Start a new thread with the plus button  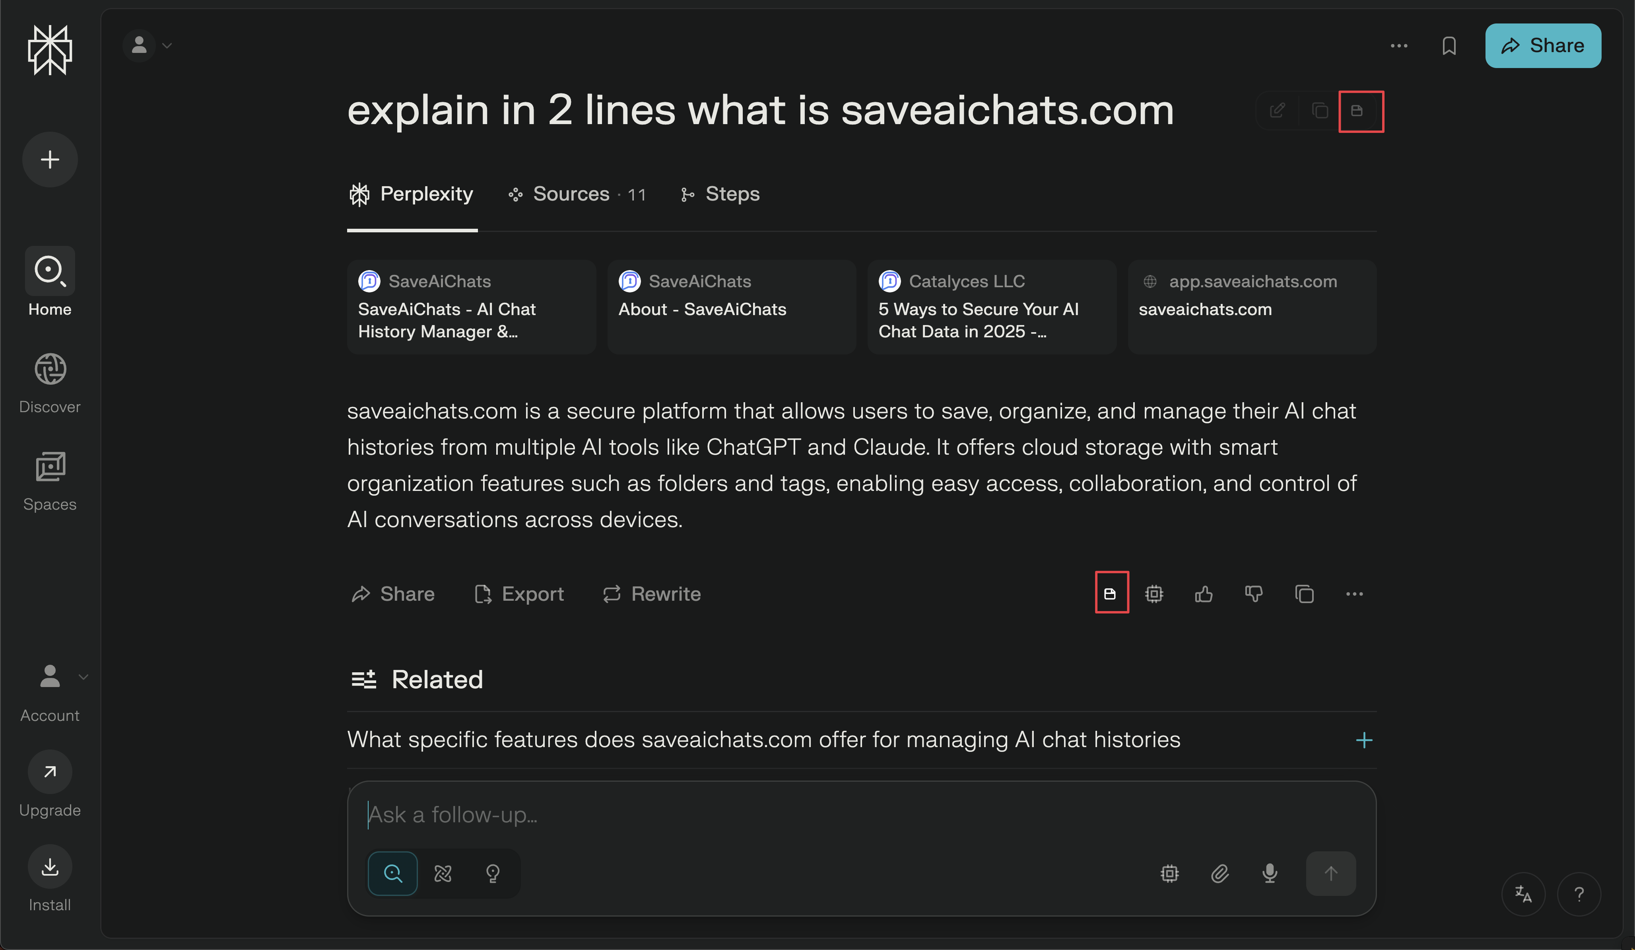tap(50, 160)
